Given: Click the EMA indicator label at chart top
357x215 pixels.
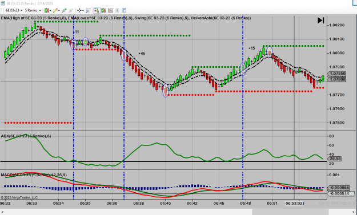Looking at the screenshot, I should (x=126, y=18).
